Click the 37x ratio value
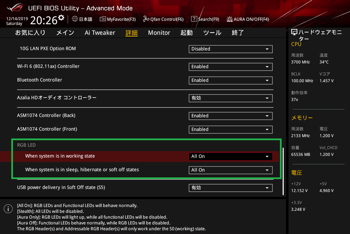The height and width of the screenshot is (234, 350). coord(295,100)
